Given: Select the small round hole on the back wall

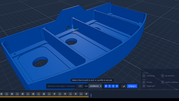Looking at the screenshot, I should point(68,28).
